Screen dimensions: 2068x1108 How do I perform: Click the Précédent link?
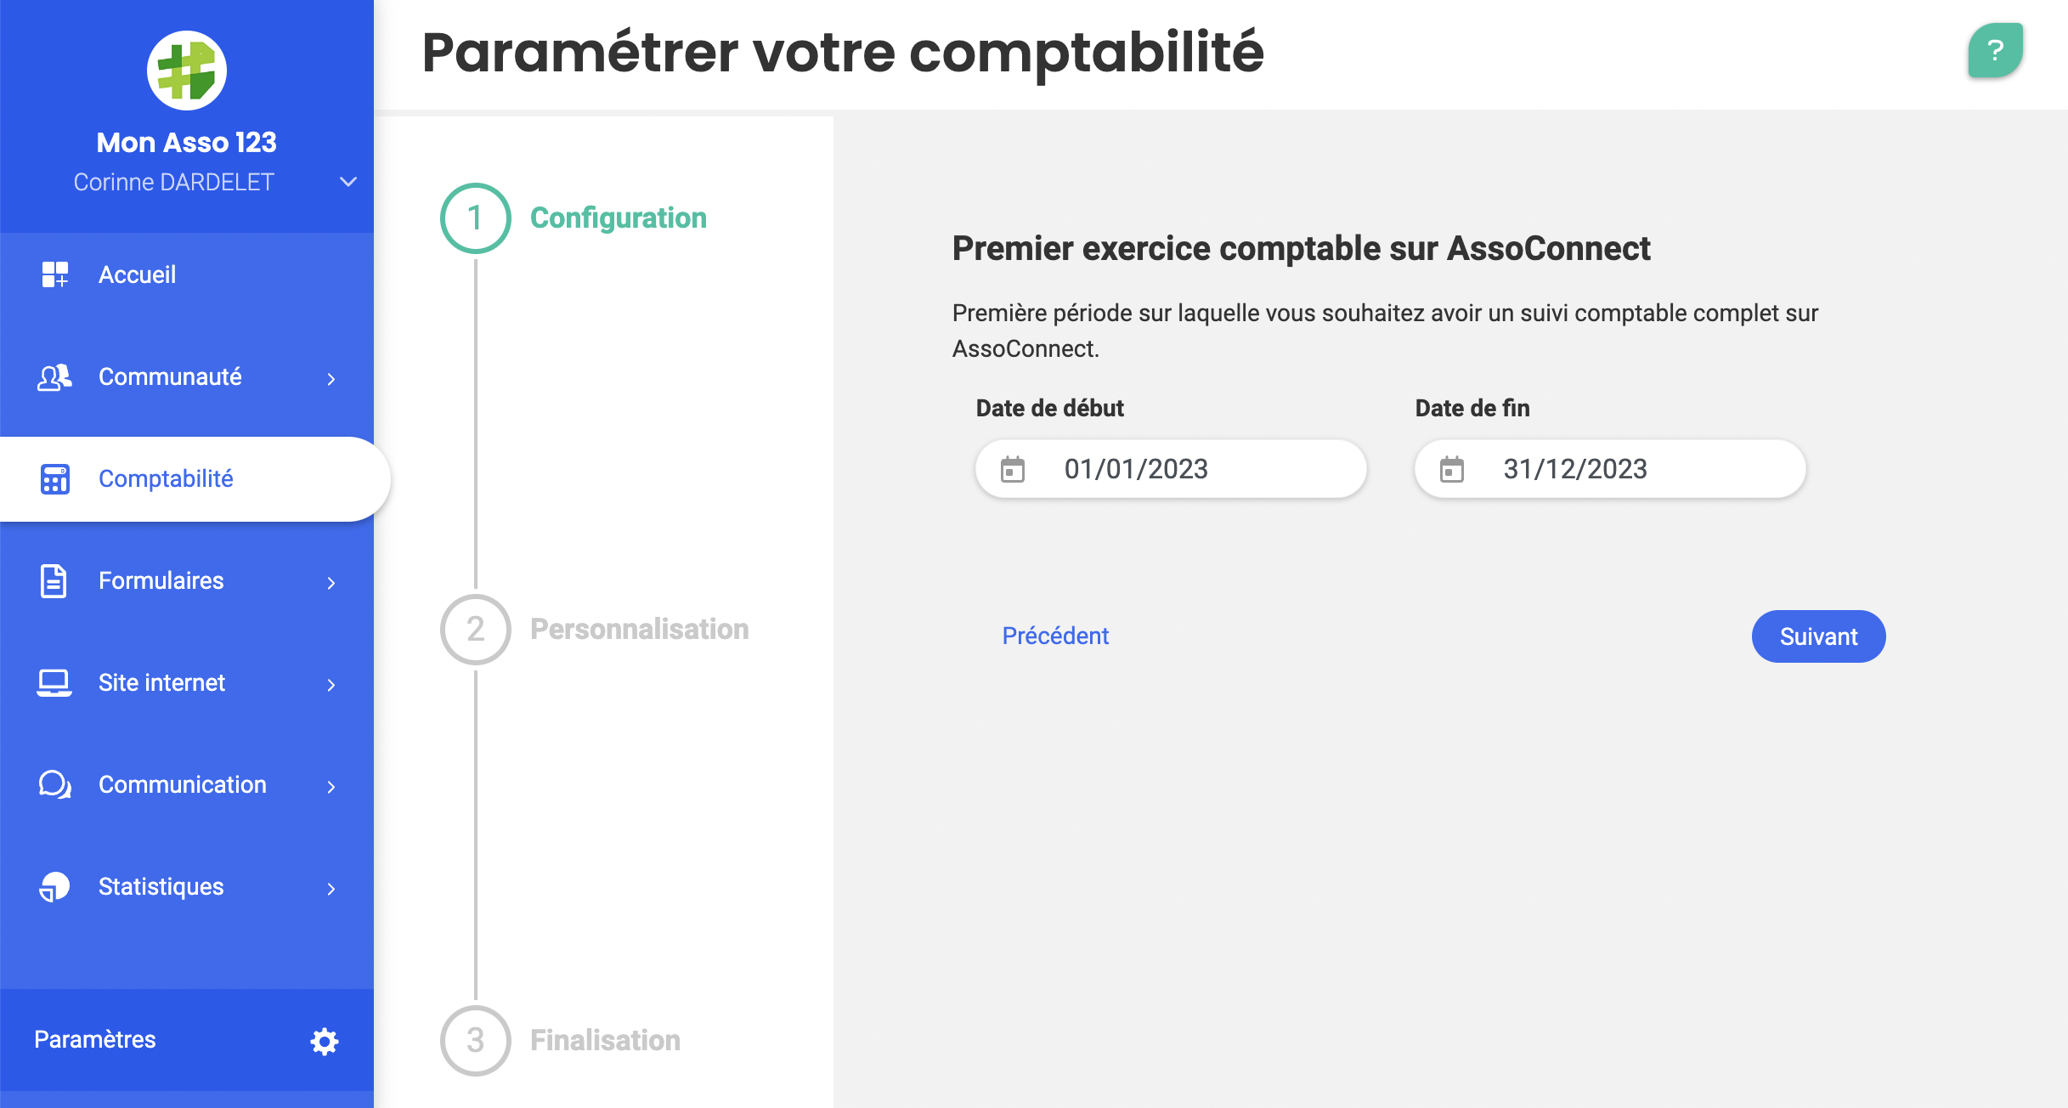[1055, 636]
